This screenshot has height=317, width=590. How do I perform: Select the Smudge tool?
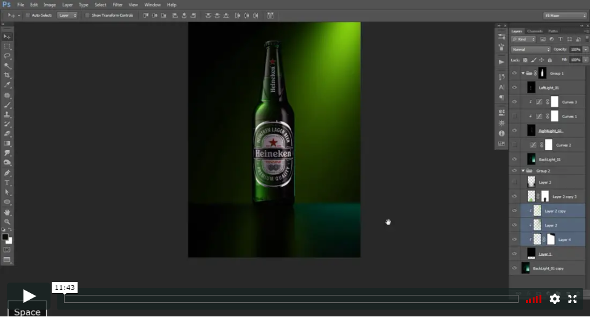[7, 153]
